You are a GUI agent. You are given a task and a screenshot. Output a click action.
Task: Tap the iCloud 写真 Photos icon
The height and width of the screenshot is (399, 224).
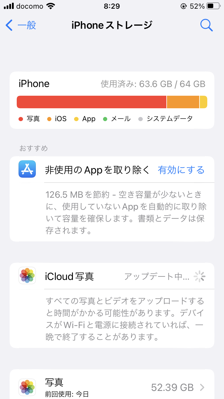[27, 275]
